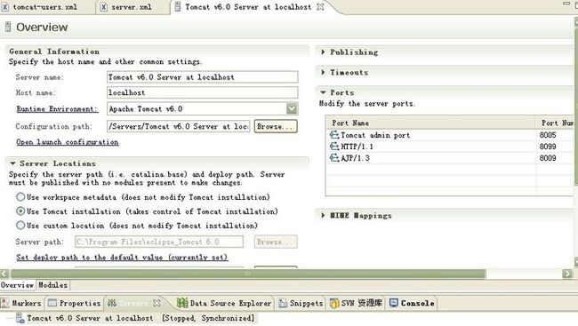
Task: Select Use workspace metadata option
Action: click(20, 197)
